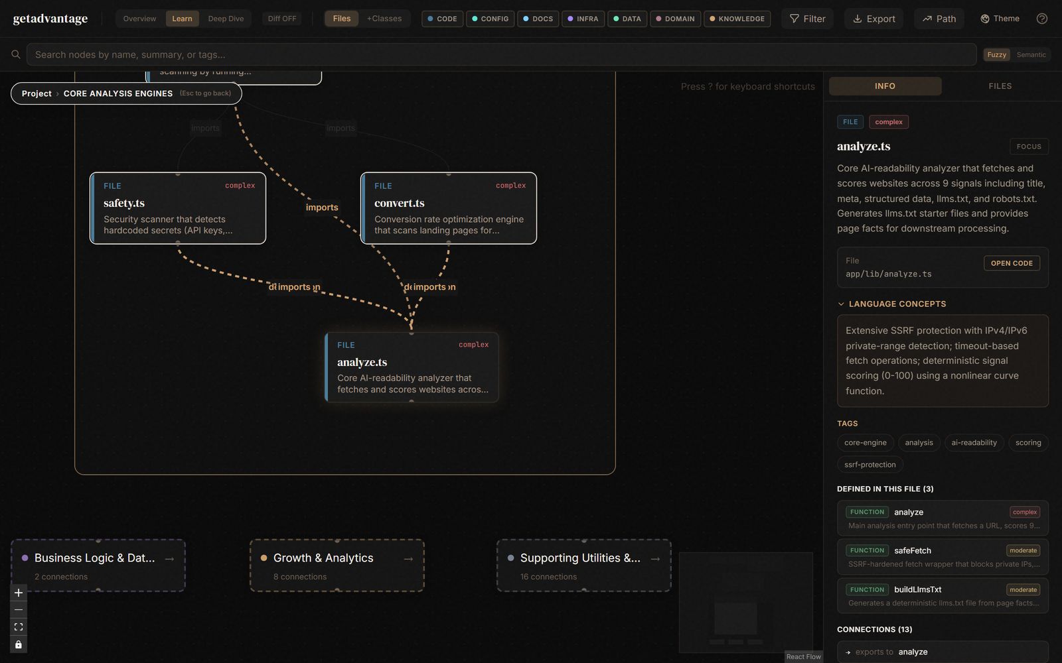Switch search mode to Semantic
The image size is (1062, 663).
1031,55
